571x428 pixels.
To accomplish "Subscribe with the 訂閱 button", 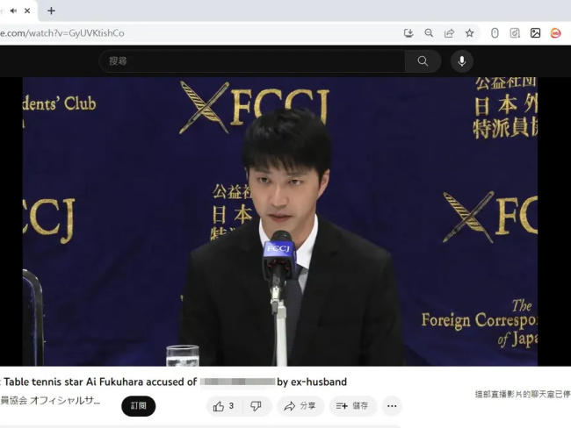I will pos(139,406).
